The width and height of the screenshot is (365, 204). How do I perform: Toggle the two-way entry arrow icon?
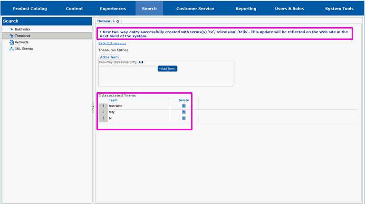coord(141,62)
